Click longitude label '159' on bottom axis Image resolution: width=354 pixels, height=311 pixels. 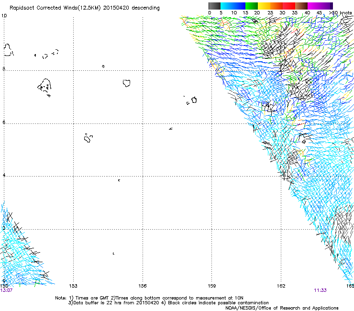tap(212, 286)
